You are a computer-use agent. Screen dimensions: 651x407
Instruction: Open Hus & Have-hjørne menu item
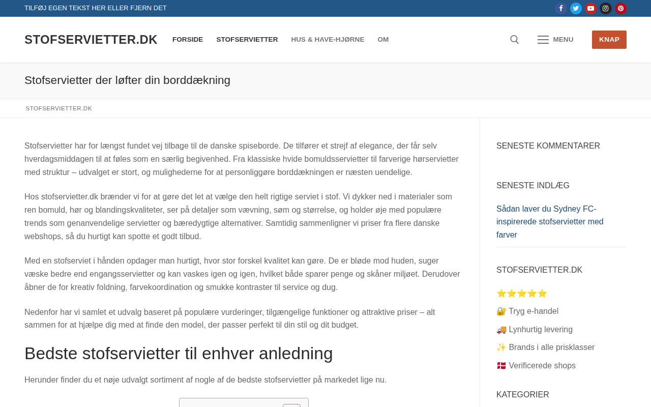pyautogui.click(x=328, y=40)
